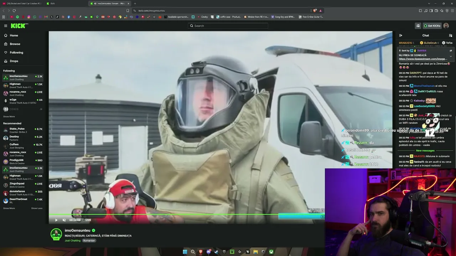Hide the pinned chat message
Screen dimensions: 456x256
pyautogui.click(x=451, y=50)
